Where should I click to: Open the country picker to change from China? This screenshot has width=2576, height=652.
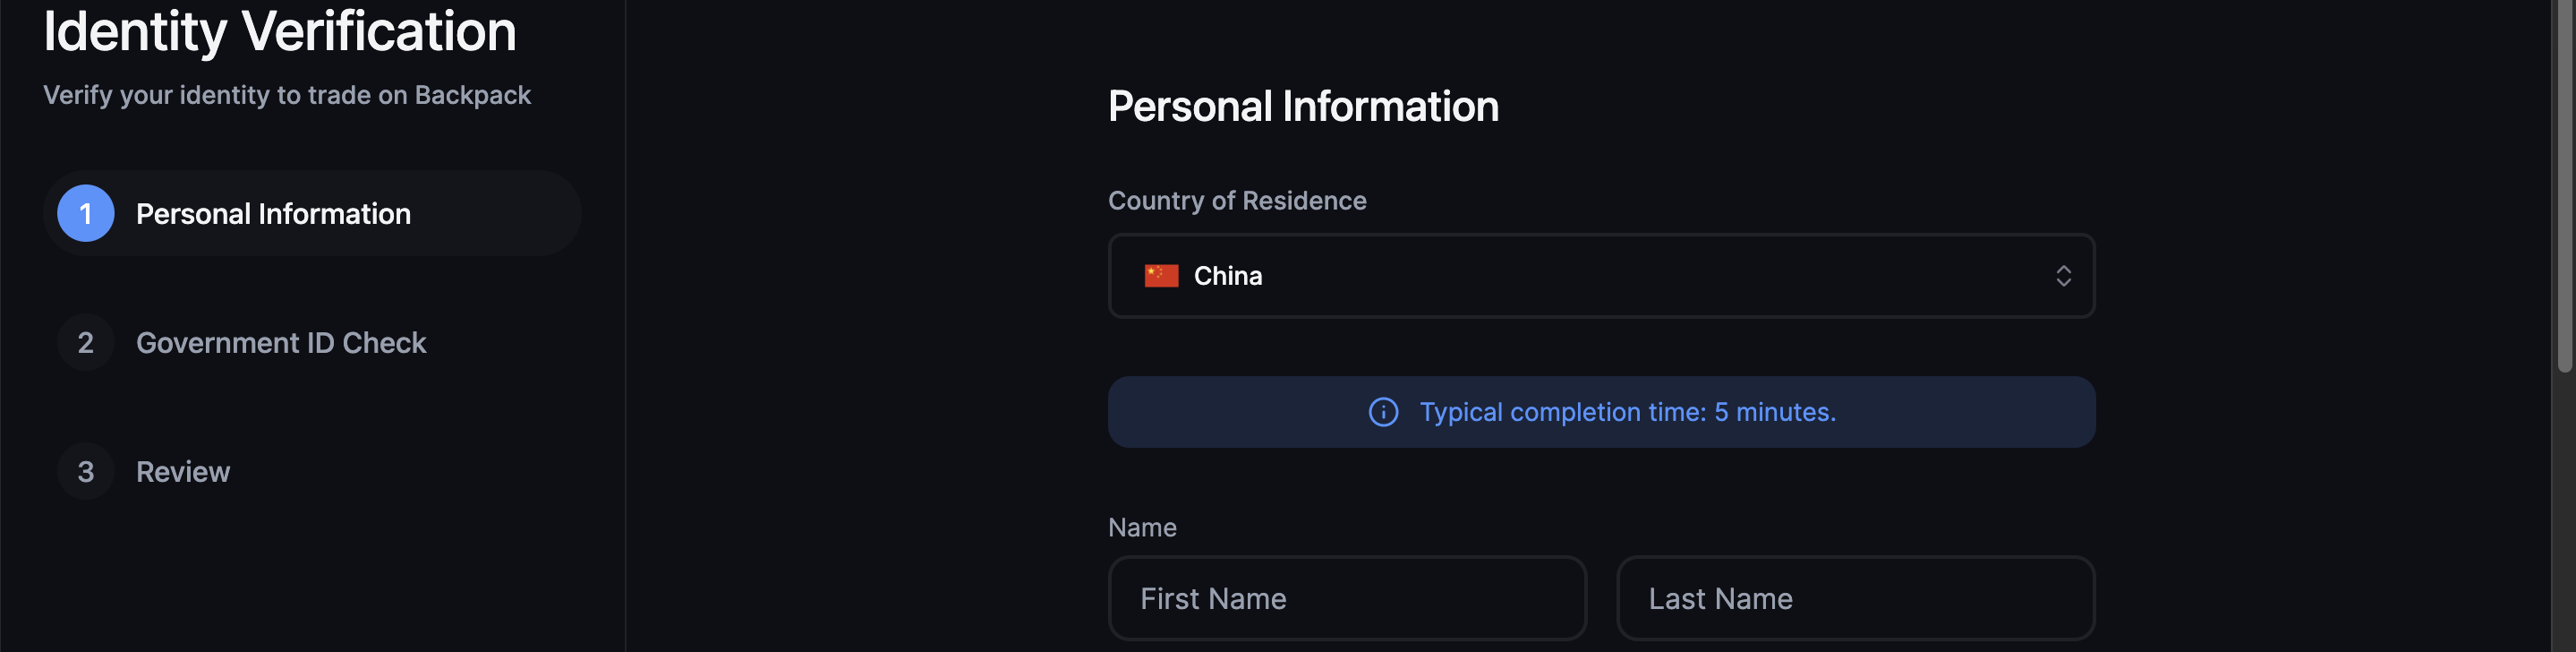coord(1600,276)
